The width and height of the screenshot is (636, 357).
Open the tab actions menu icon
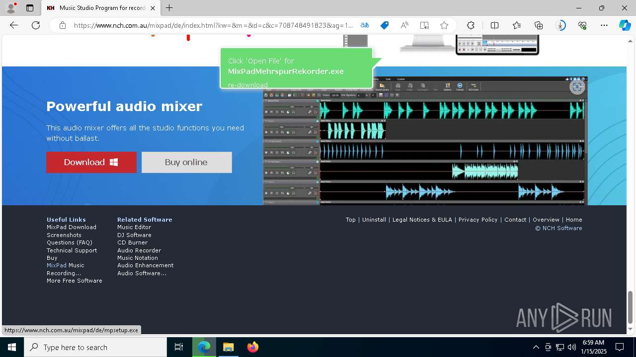click(x=30, y=8)
